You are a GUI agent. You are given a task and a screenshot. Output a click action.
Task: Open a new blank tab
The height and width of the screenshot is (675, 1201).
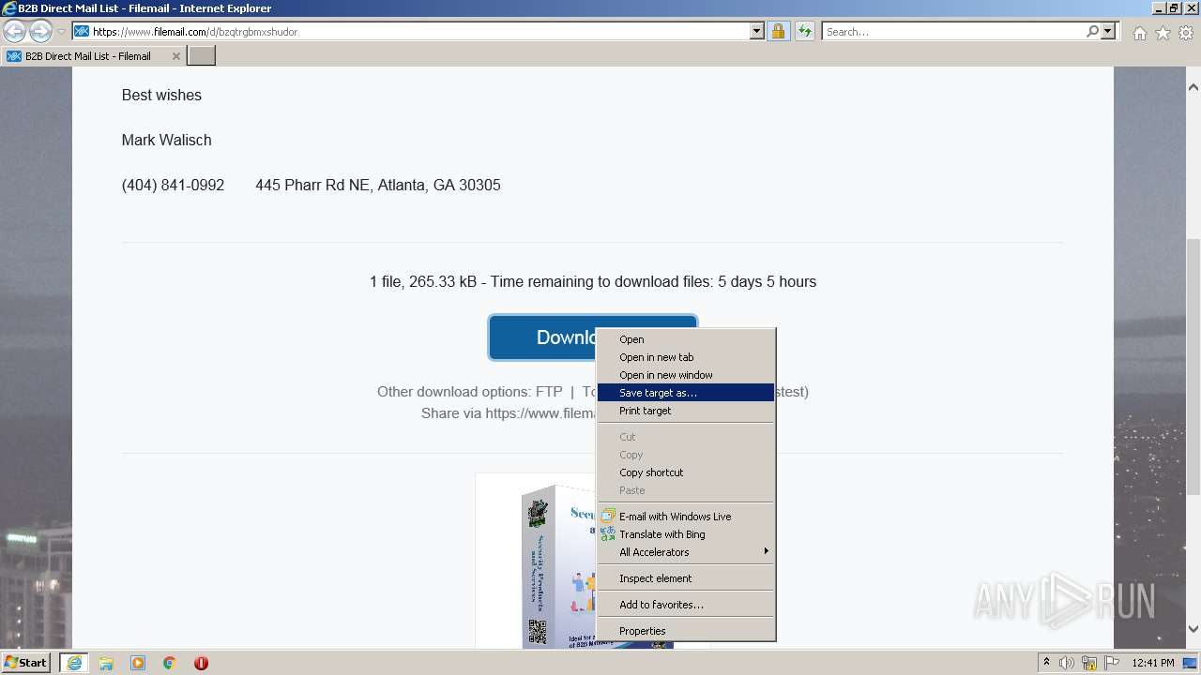(202, 56)
